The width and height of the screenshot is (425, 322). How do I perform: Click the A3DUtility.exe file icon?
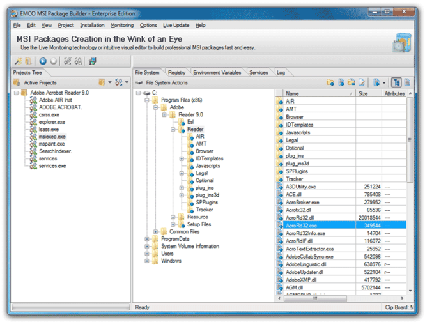tap(279, 187)
